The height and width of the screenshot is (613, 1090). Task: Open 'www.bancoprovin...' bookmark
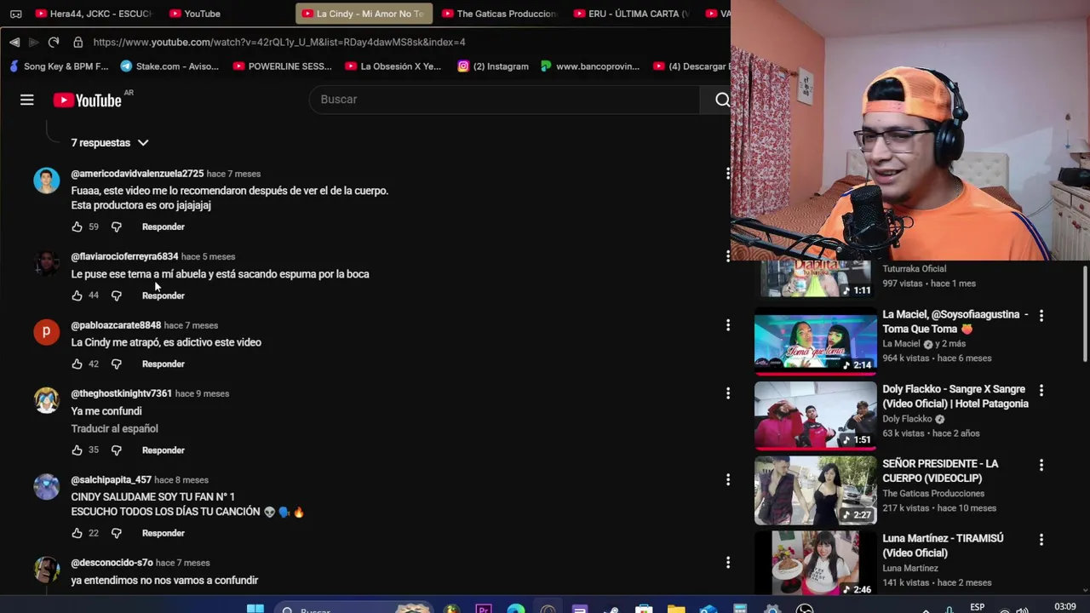click(590, 66)
